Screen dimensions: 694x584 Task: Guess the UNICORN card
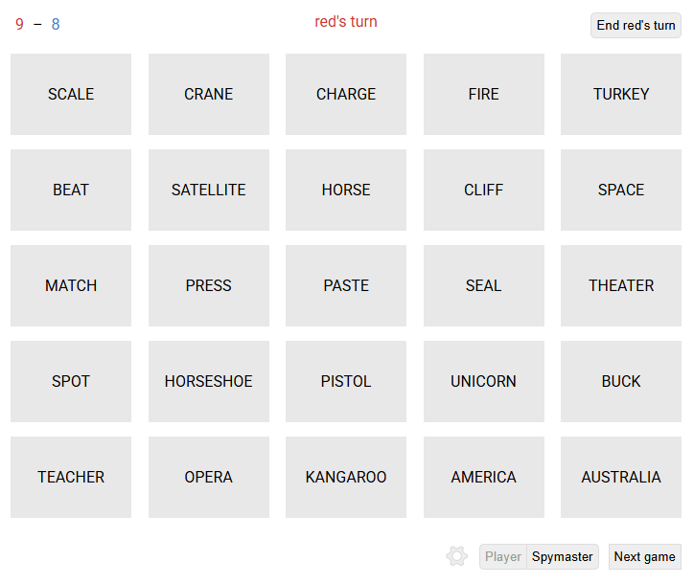click(x=484, y=381)
